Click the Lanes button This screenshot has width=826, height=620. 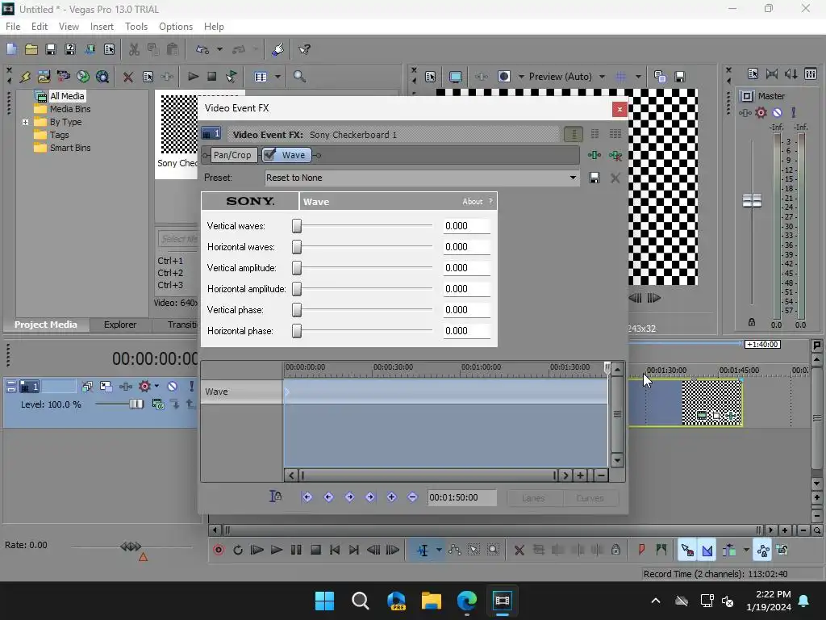coord(533,497)
